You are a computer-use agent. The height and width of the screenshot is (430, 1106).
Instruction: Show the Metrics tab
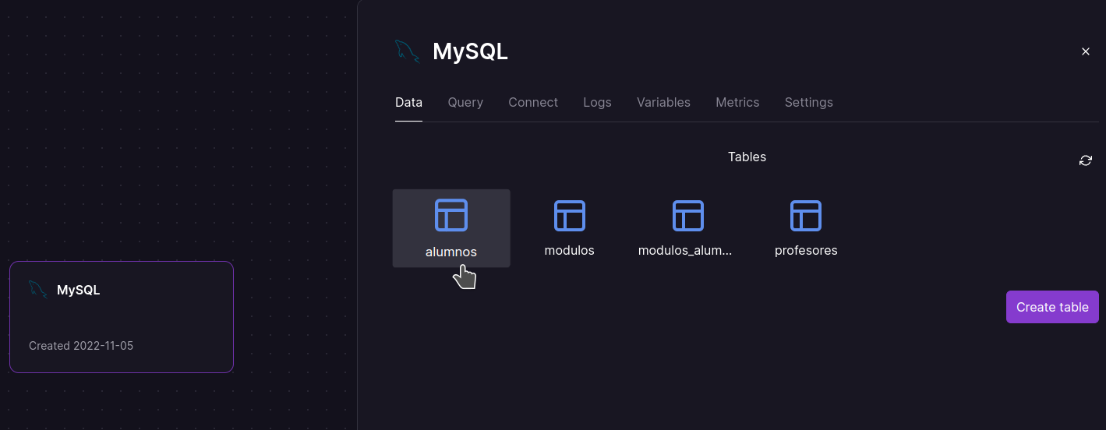click(737, 102)
